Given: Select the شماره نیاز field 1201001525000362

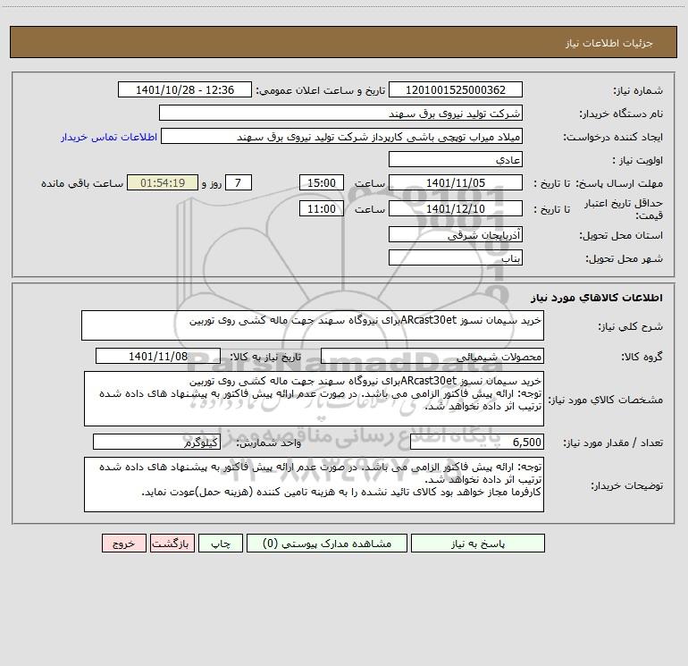Looking at the screenshot, I should tap(456, 89).
